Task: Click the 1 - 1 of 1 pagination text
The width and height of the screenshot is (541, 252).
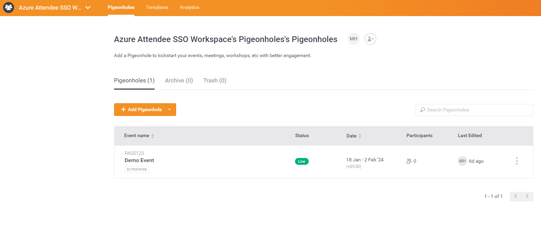Action: pyautogui.click(x=493, y=196)
